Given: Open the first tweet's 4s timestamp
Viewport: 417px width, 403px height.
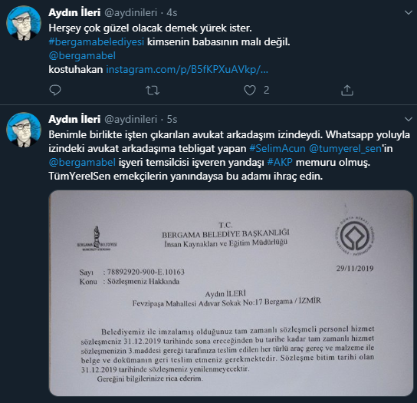Looking at the screenshot, I should coord(172,12).
